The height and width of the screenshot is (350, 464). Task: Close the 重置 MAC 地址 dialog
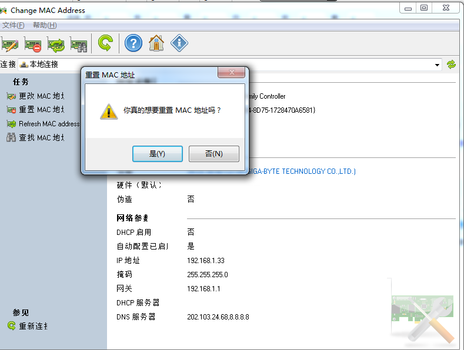(231, 73)
